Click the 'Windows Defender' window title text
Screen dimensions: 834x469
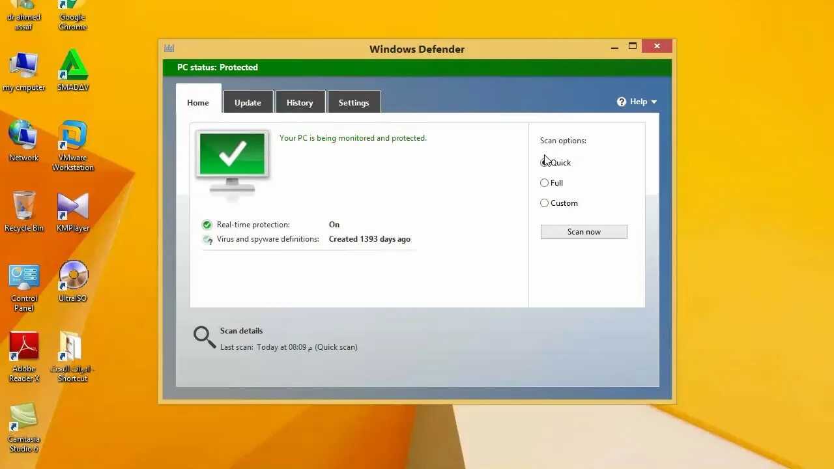(x=417, y=49)
